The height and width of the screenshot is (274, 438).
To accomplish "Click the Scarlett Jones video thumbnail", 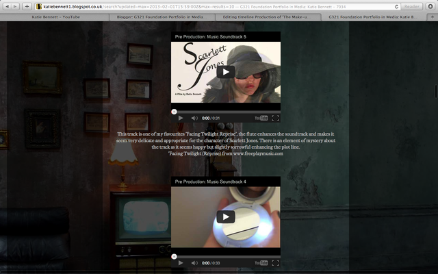I will coord(225,72).
